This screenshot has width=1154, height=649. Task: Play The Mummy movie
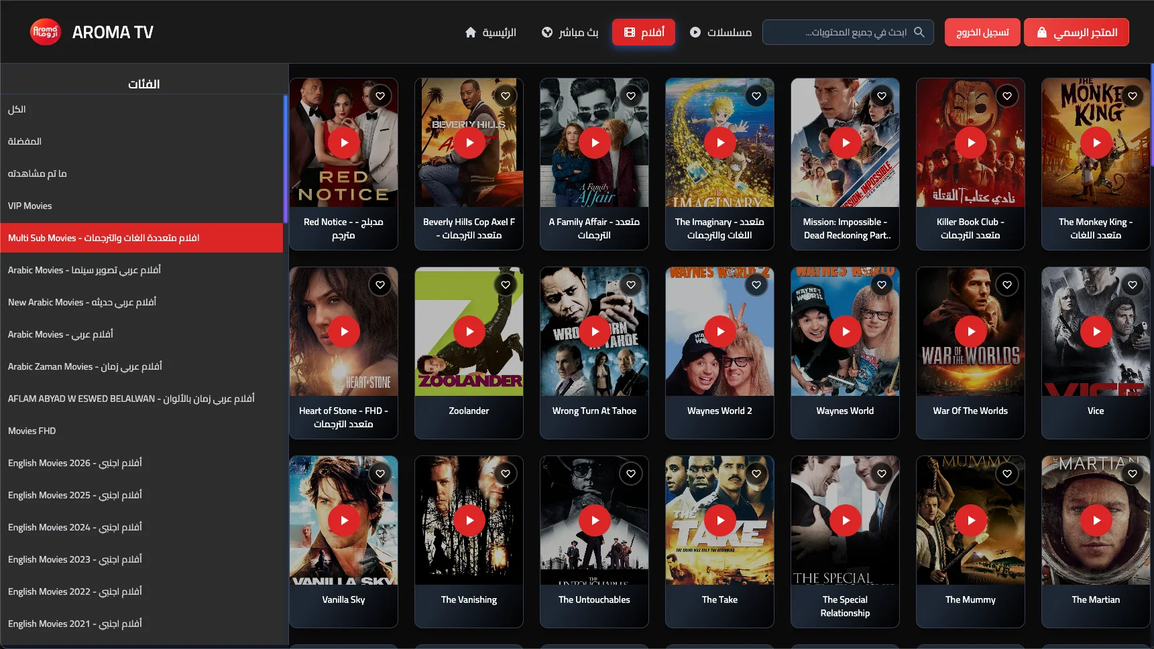click(971, 520)
